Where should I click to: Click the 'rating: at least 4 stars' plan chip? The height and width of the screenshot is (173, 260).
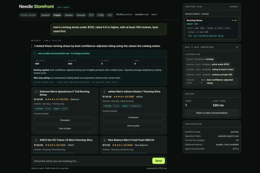pos(218,28)
